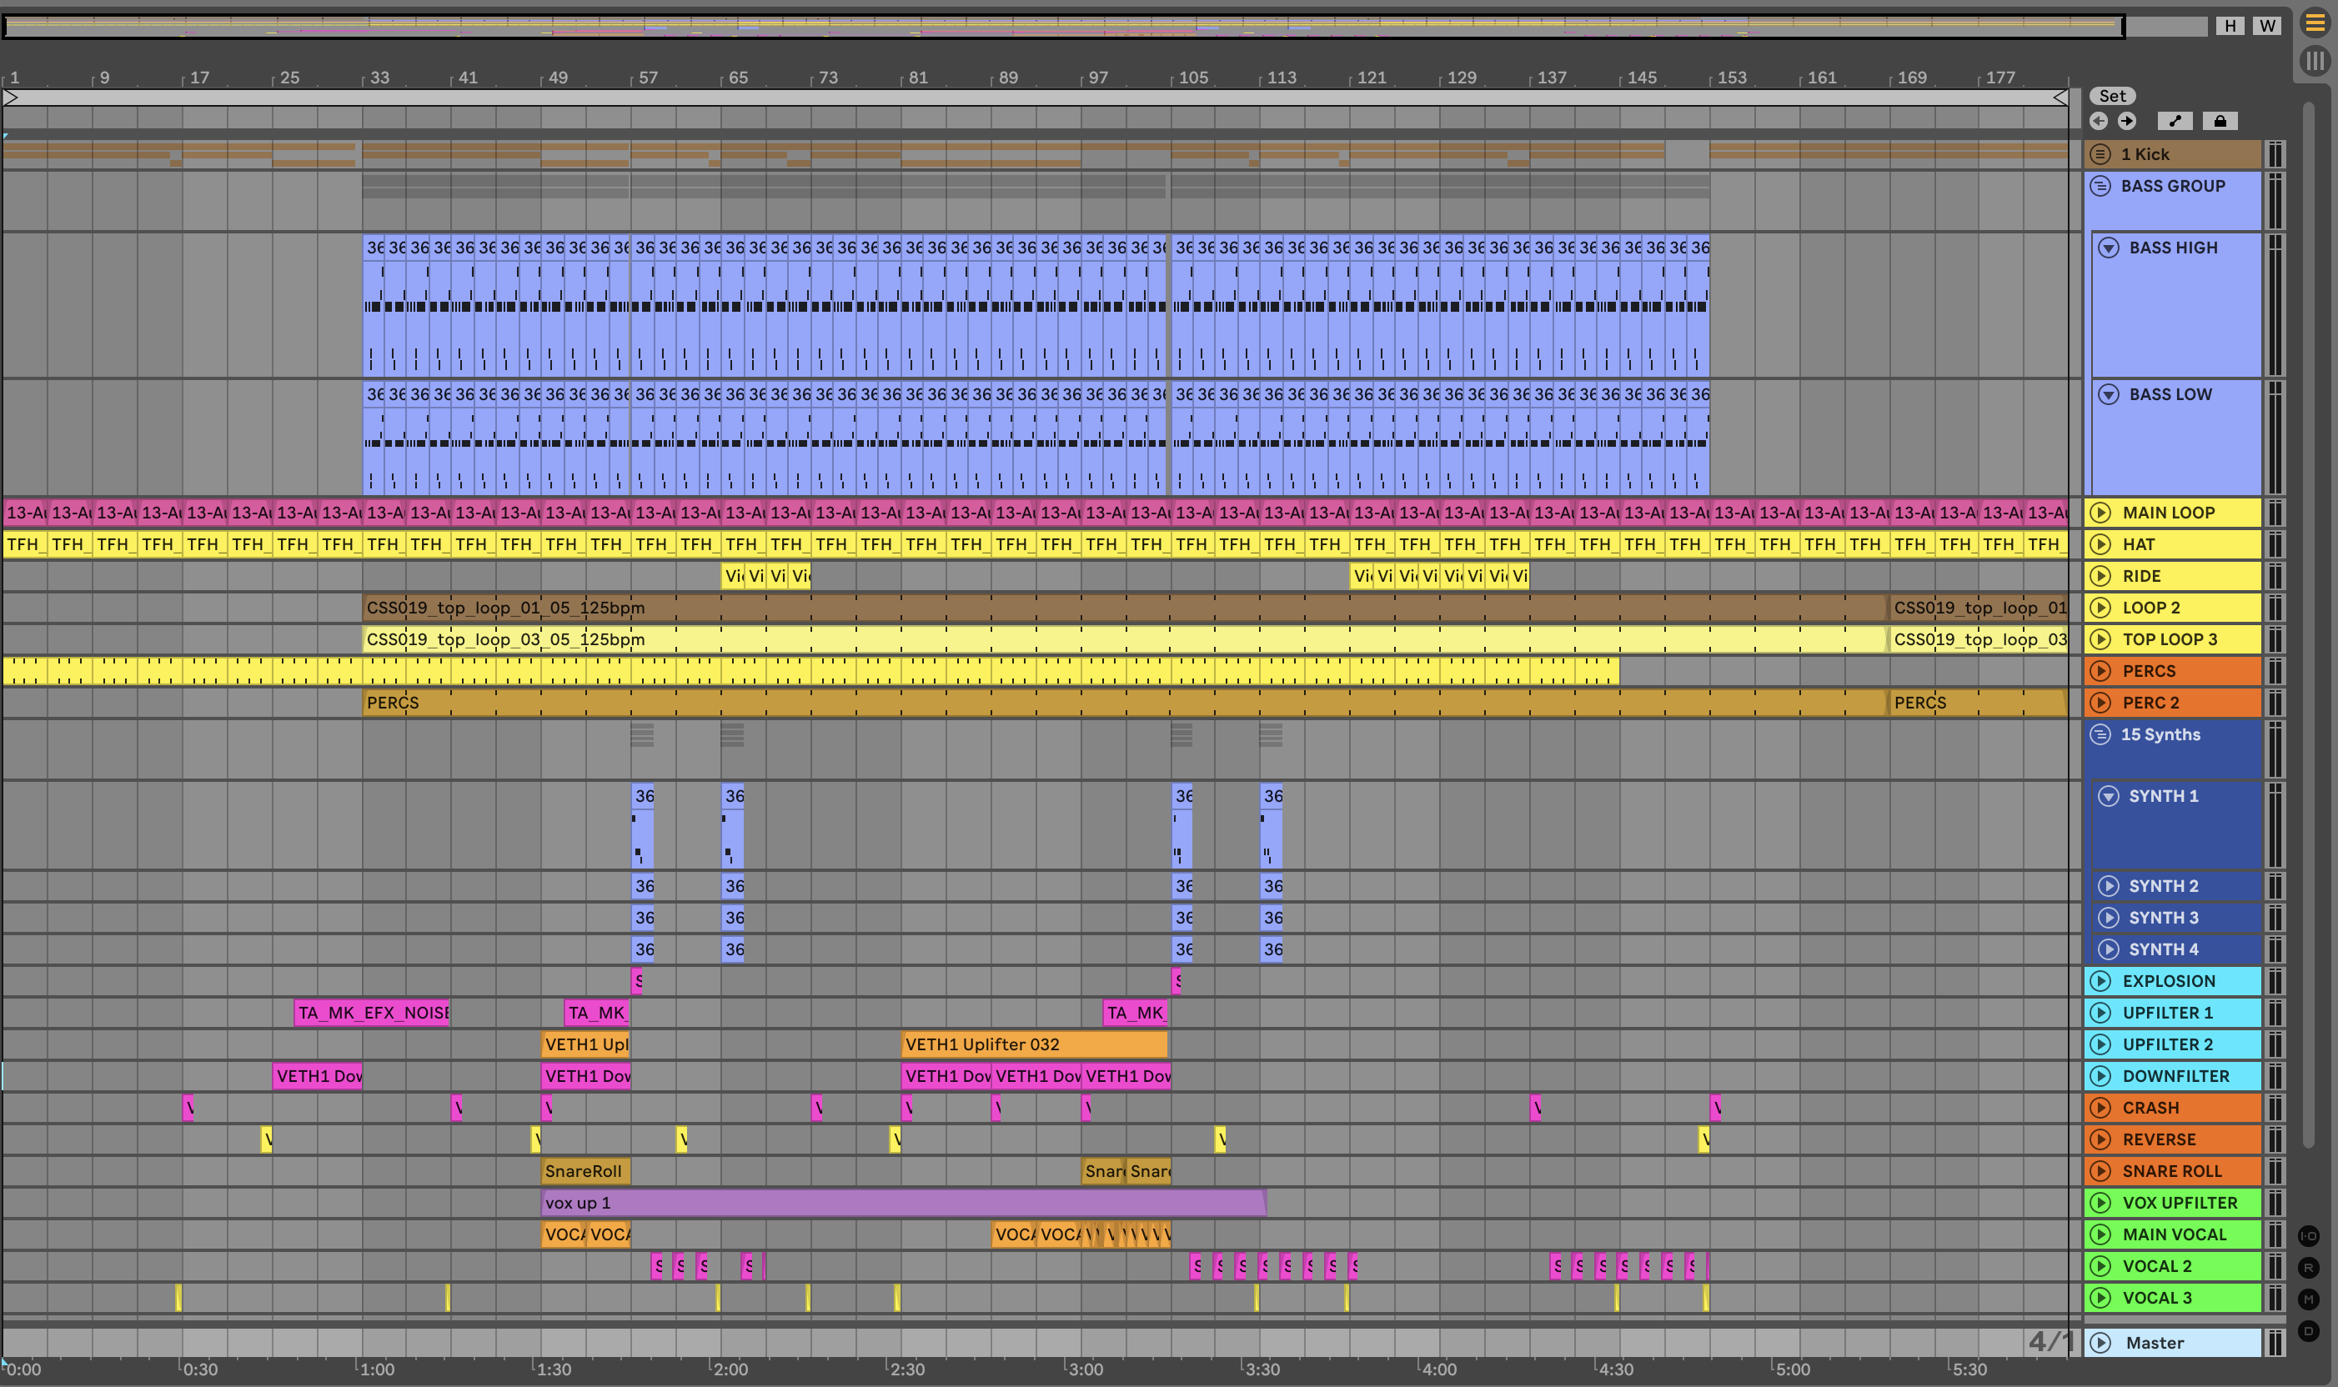Screen dimensions: 2338x1387
Task: Select the CRASH track name
Action: coord(2150,1109)
